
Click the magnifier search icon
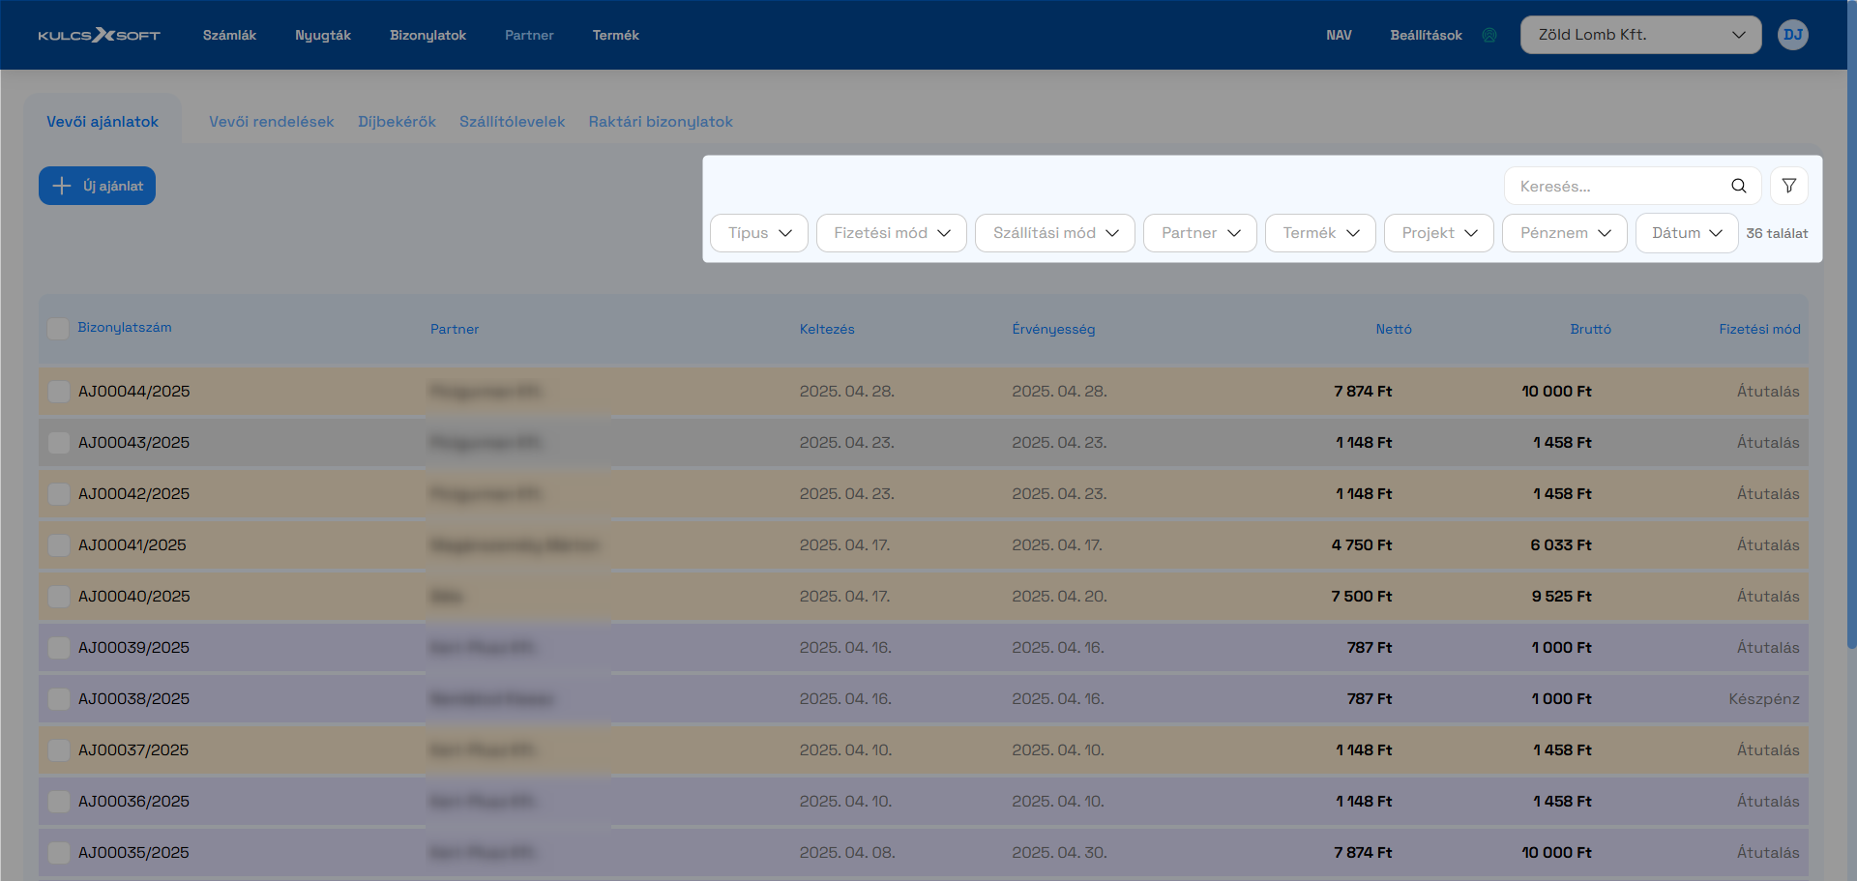click(x=1738, y=186)
